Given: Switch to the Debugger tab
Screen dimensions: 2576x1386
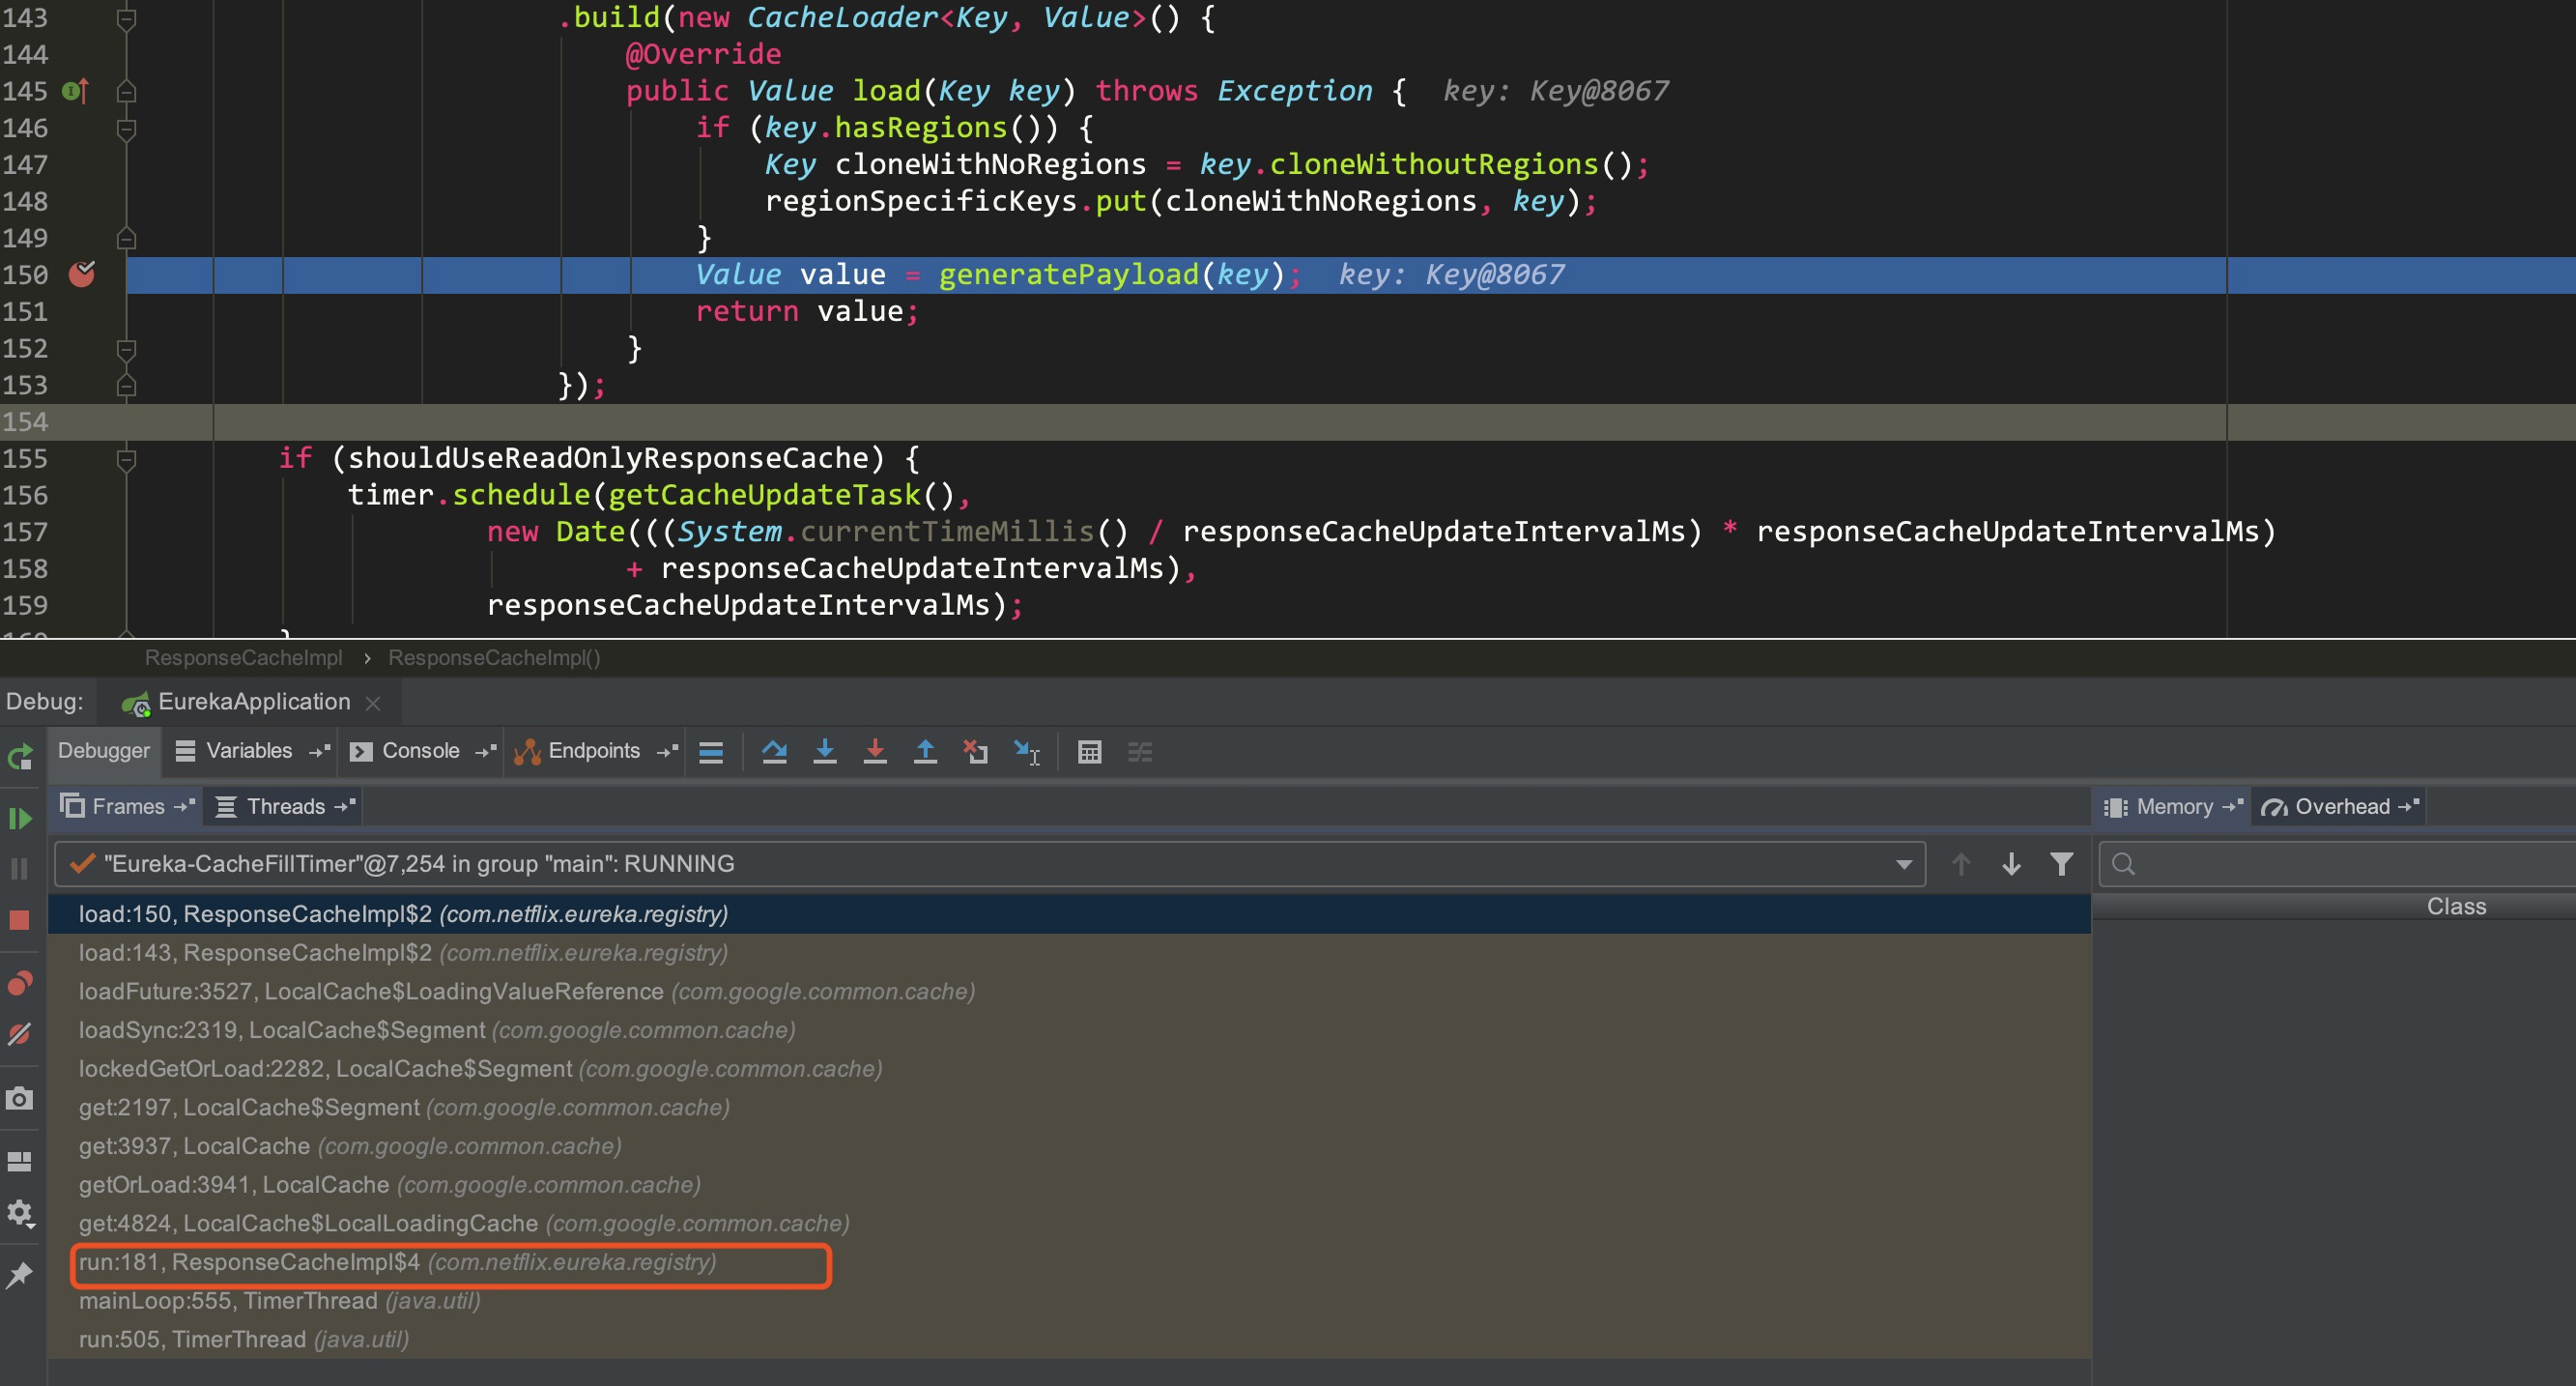Looking at the screenshot, I should pos(104,751).
